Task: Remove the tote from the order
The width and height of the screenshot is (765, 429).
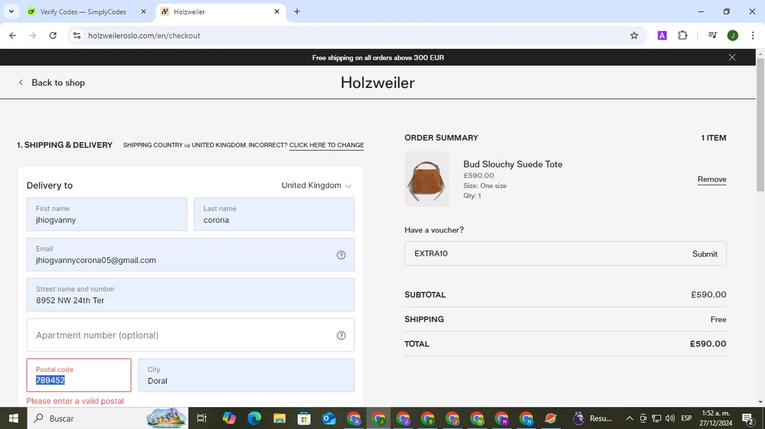Action: click(x=711, y=179)
